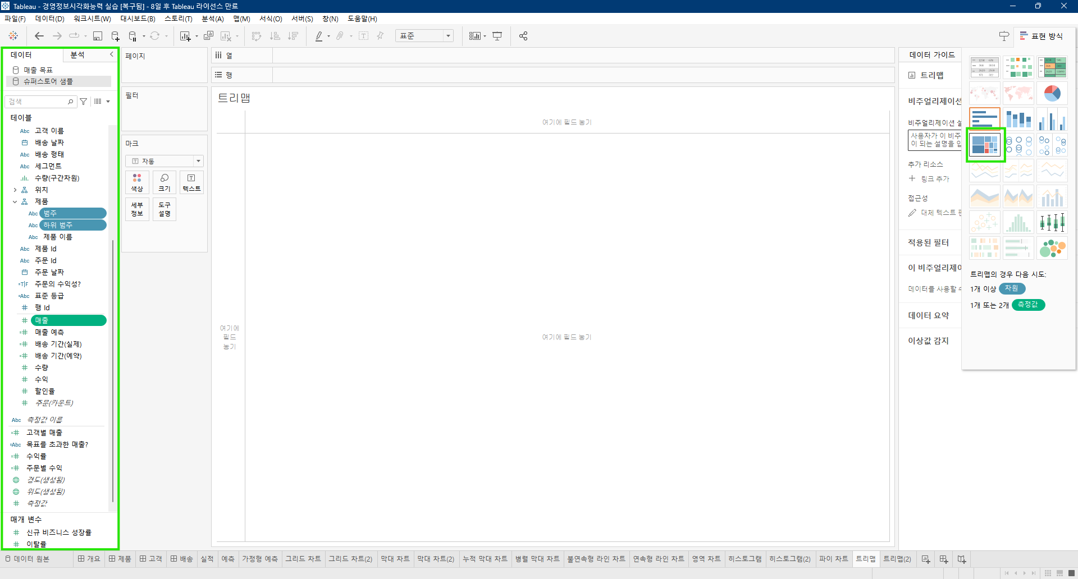Select the text table chart in Show Me
Screen dimensions: 1078x579
pos(985,67)
